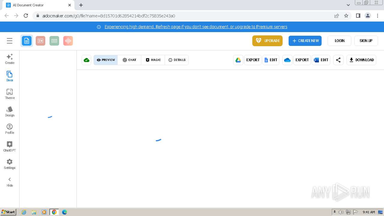This screenshot has width=384, height=216.
Task: Open Profile in the sidebar
Action: click(10, 129)
